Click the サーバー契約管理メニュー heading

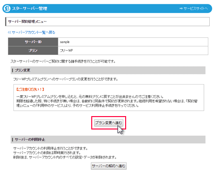click(x=27, y=21)
